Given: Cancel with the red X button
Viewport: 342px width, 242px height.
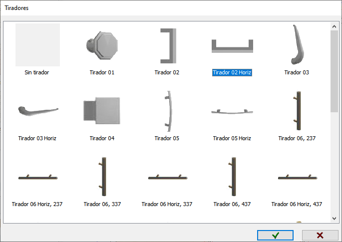Looking at the screenshot, I should (320, 235).
